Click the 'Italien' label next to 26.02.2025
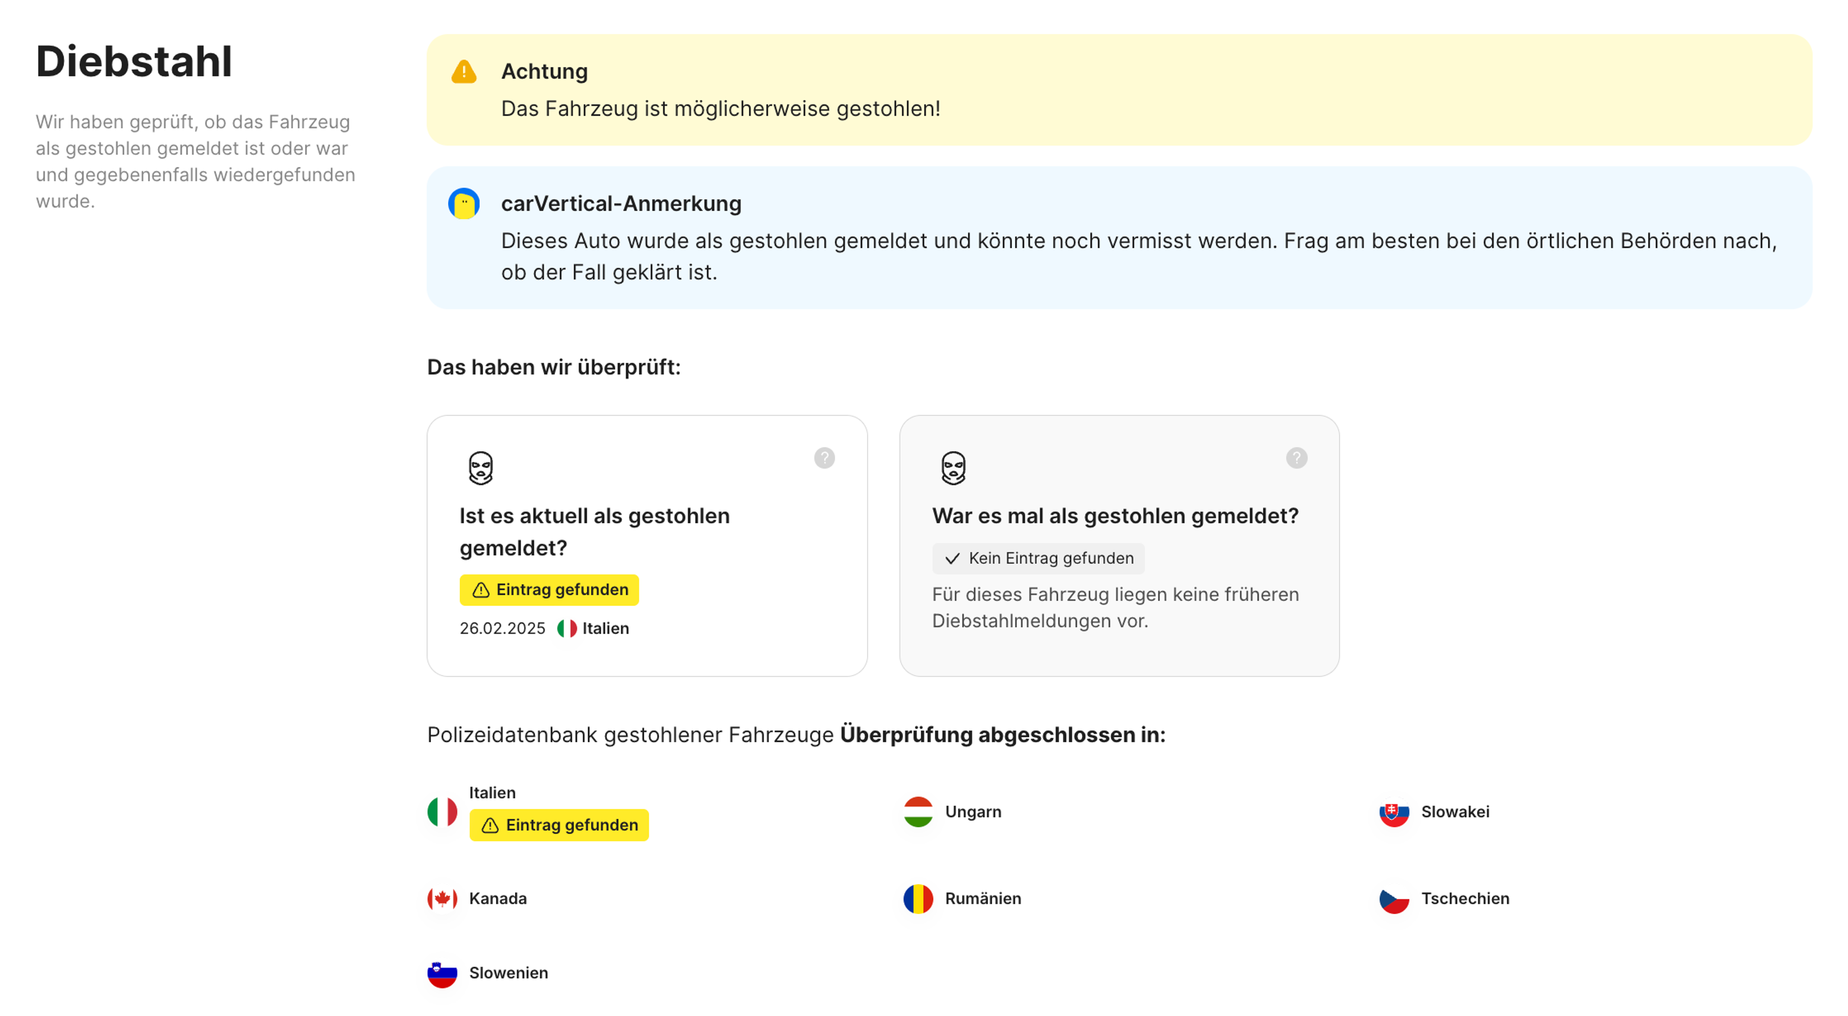 [605, 628]
